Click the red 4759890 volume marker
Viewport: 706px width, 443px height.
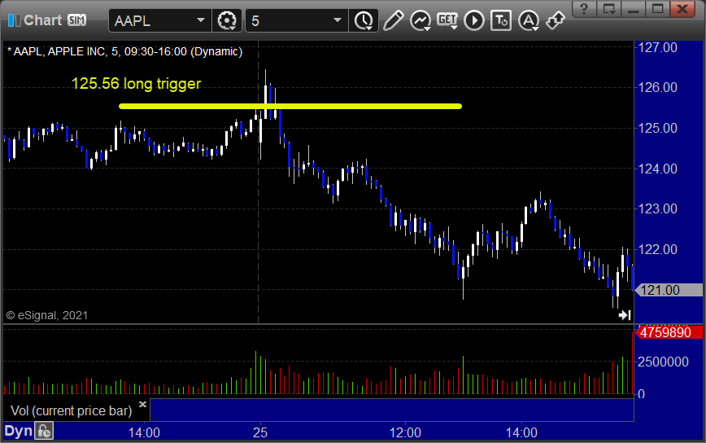click(669, 332)
